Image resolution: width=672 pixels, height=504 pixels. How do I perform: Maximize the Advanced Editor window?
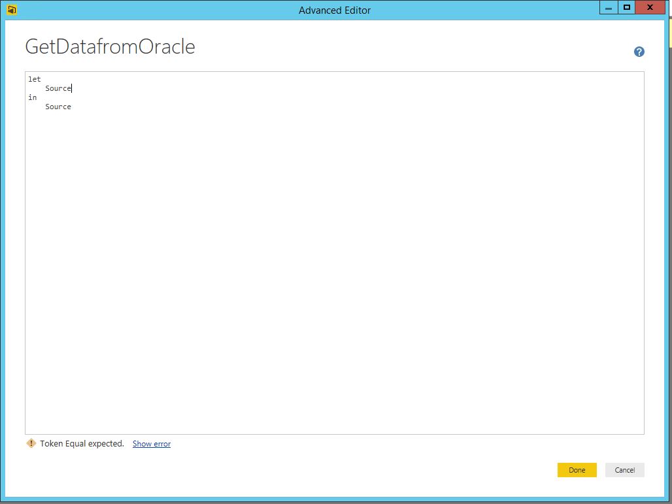tap(627, 8)
